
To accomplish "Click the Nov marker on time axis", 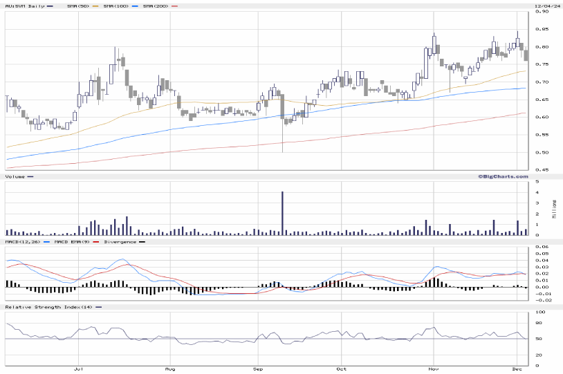I will (434, 371).
